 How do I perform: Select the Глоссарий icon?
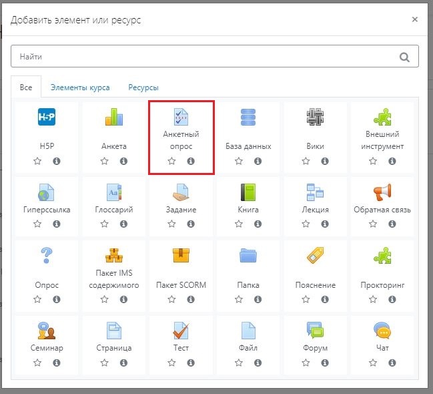coord(114,192)
